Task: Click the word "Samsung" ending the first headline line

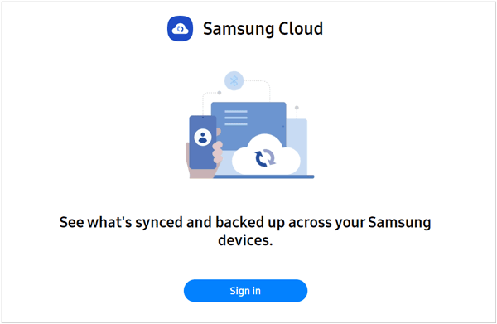Action: (x=399, y=222)
